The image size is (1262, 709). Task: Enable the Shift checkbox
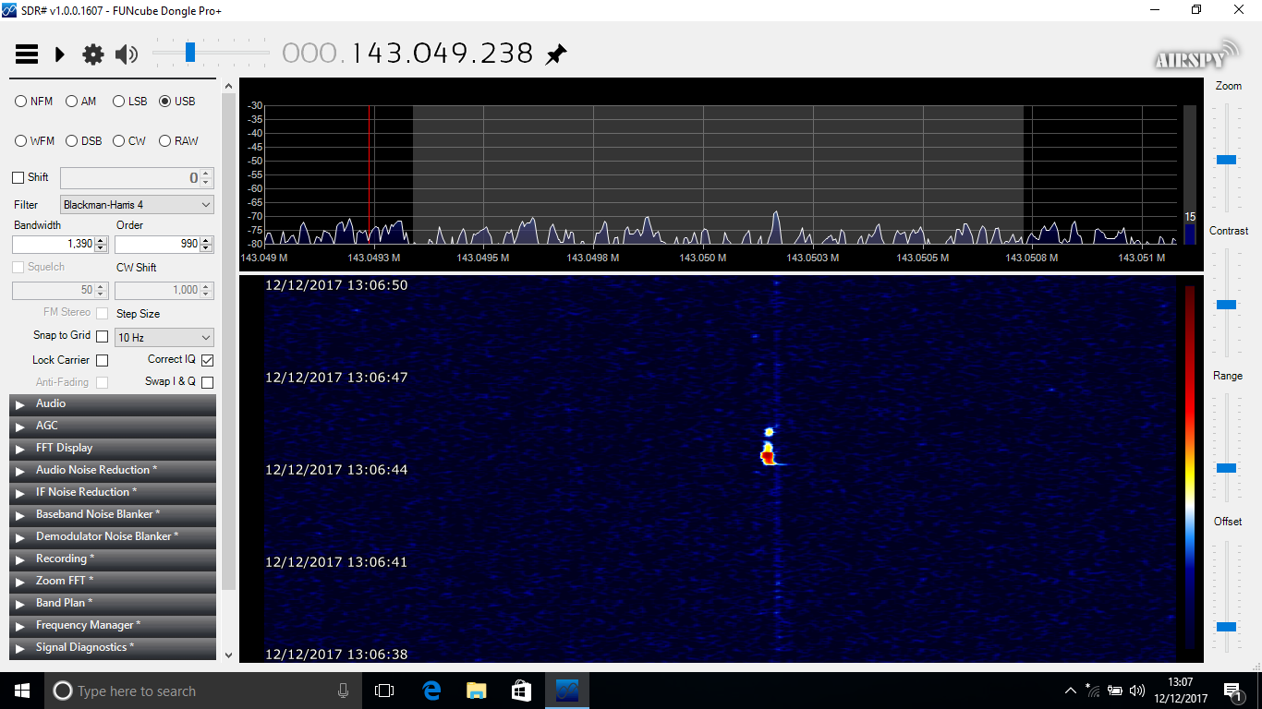(18, 177)
